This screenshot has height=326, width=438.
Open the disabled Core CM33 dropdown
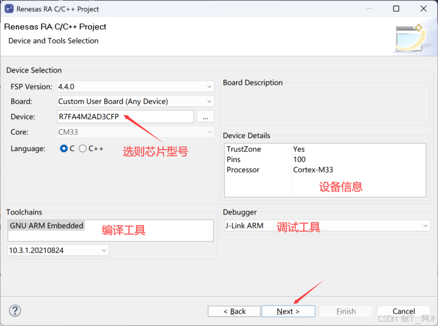point(135,132)
